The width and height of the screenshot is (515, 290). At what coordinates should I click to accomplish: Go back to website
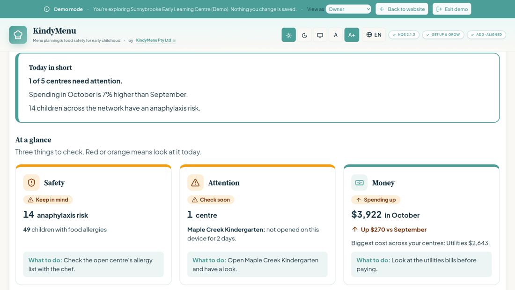tap(402, 9)
